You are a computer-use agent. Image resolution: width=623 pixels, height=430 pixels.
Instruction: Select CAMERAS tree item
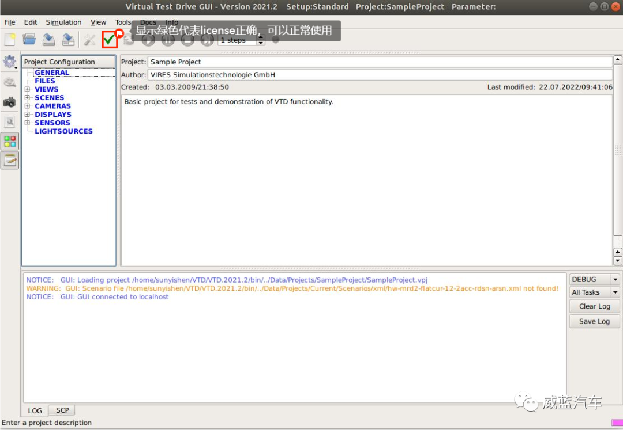click(x=53, y=106)
